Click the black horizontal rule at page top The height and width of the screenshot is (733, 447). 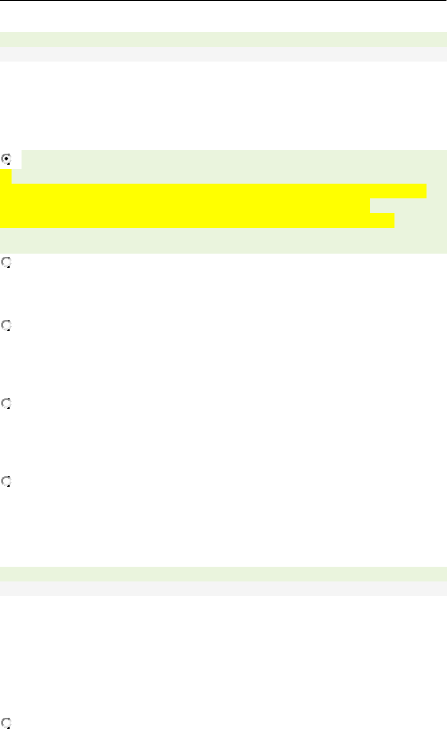[x=223, y=1]
